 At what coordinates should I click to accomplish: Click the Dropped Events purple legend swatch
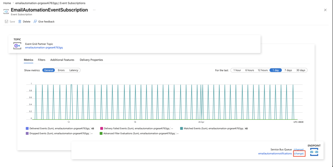[27, 134]
